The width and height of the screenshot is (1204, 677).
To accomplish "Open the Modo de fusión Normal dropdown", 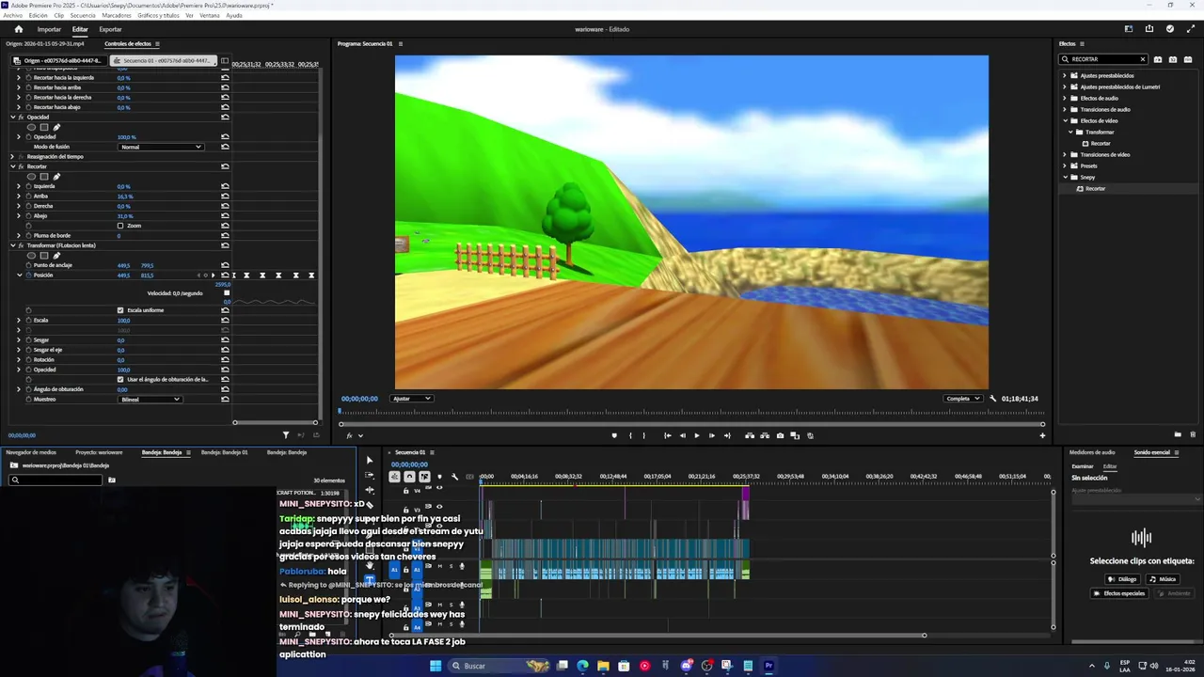I will pyautogui.click(x=161, y=147).
